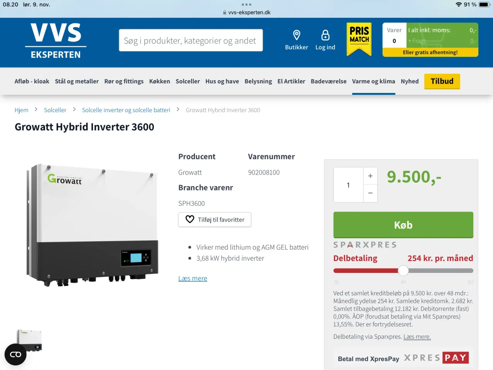Tap the heart icon in Tilføj til favoritter
Image resolution: width=493 pixels, height=370 pixels.
(190, 219)
